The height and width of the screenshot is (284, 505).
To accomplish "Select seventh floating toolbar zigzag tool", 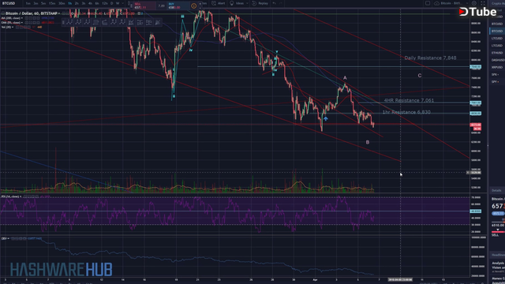I will pos(122,22).
